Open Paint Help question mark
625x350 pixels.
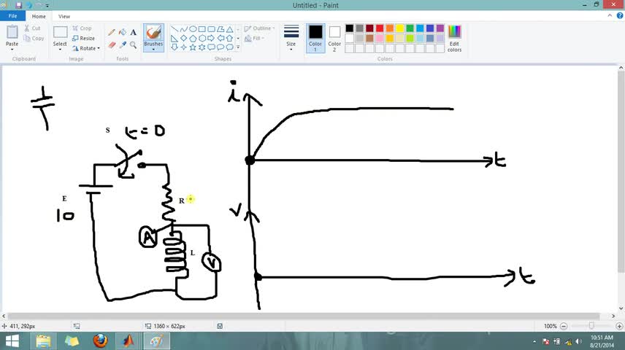(620, 15)
